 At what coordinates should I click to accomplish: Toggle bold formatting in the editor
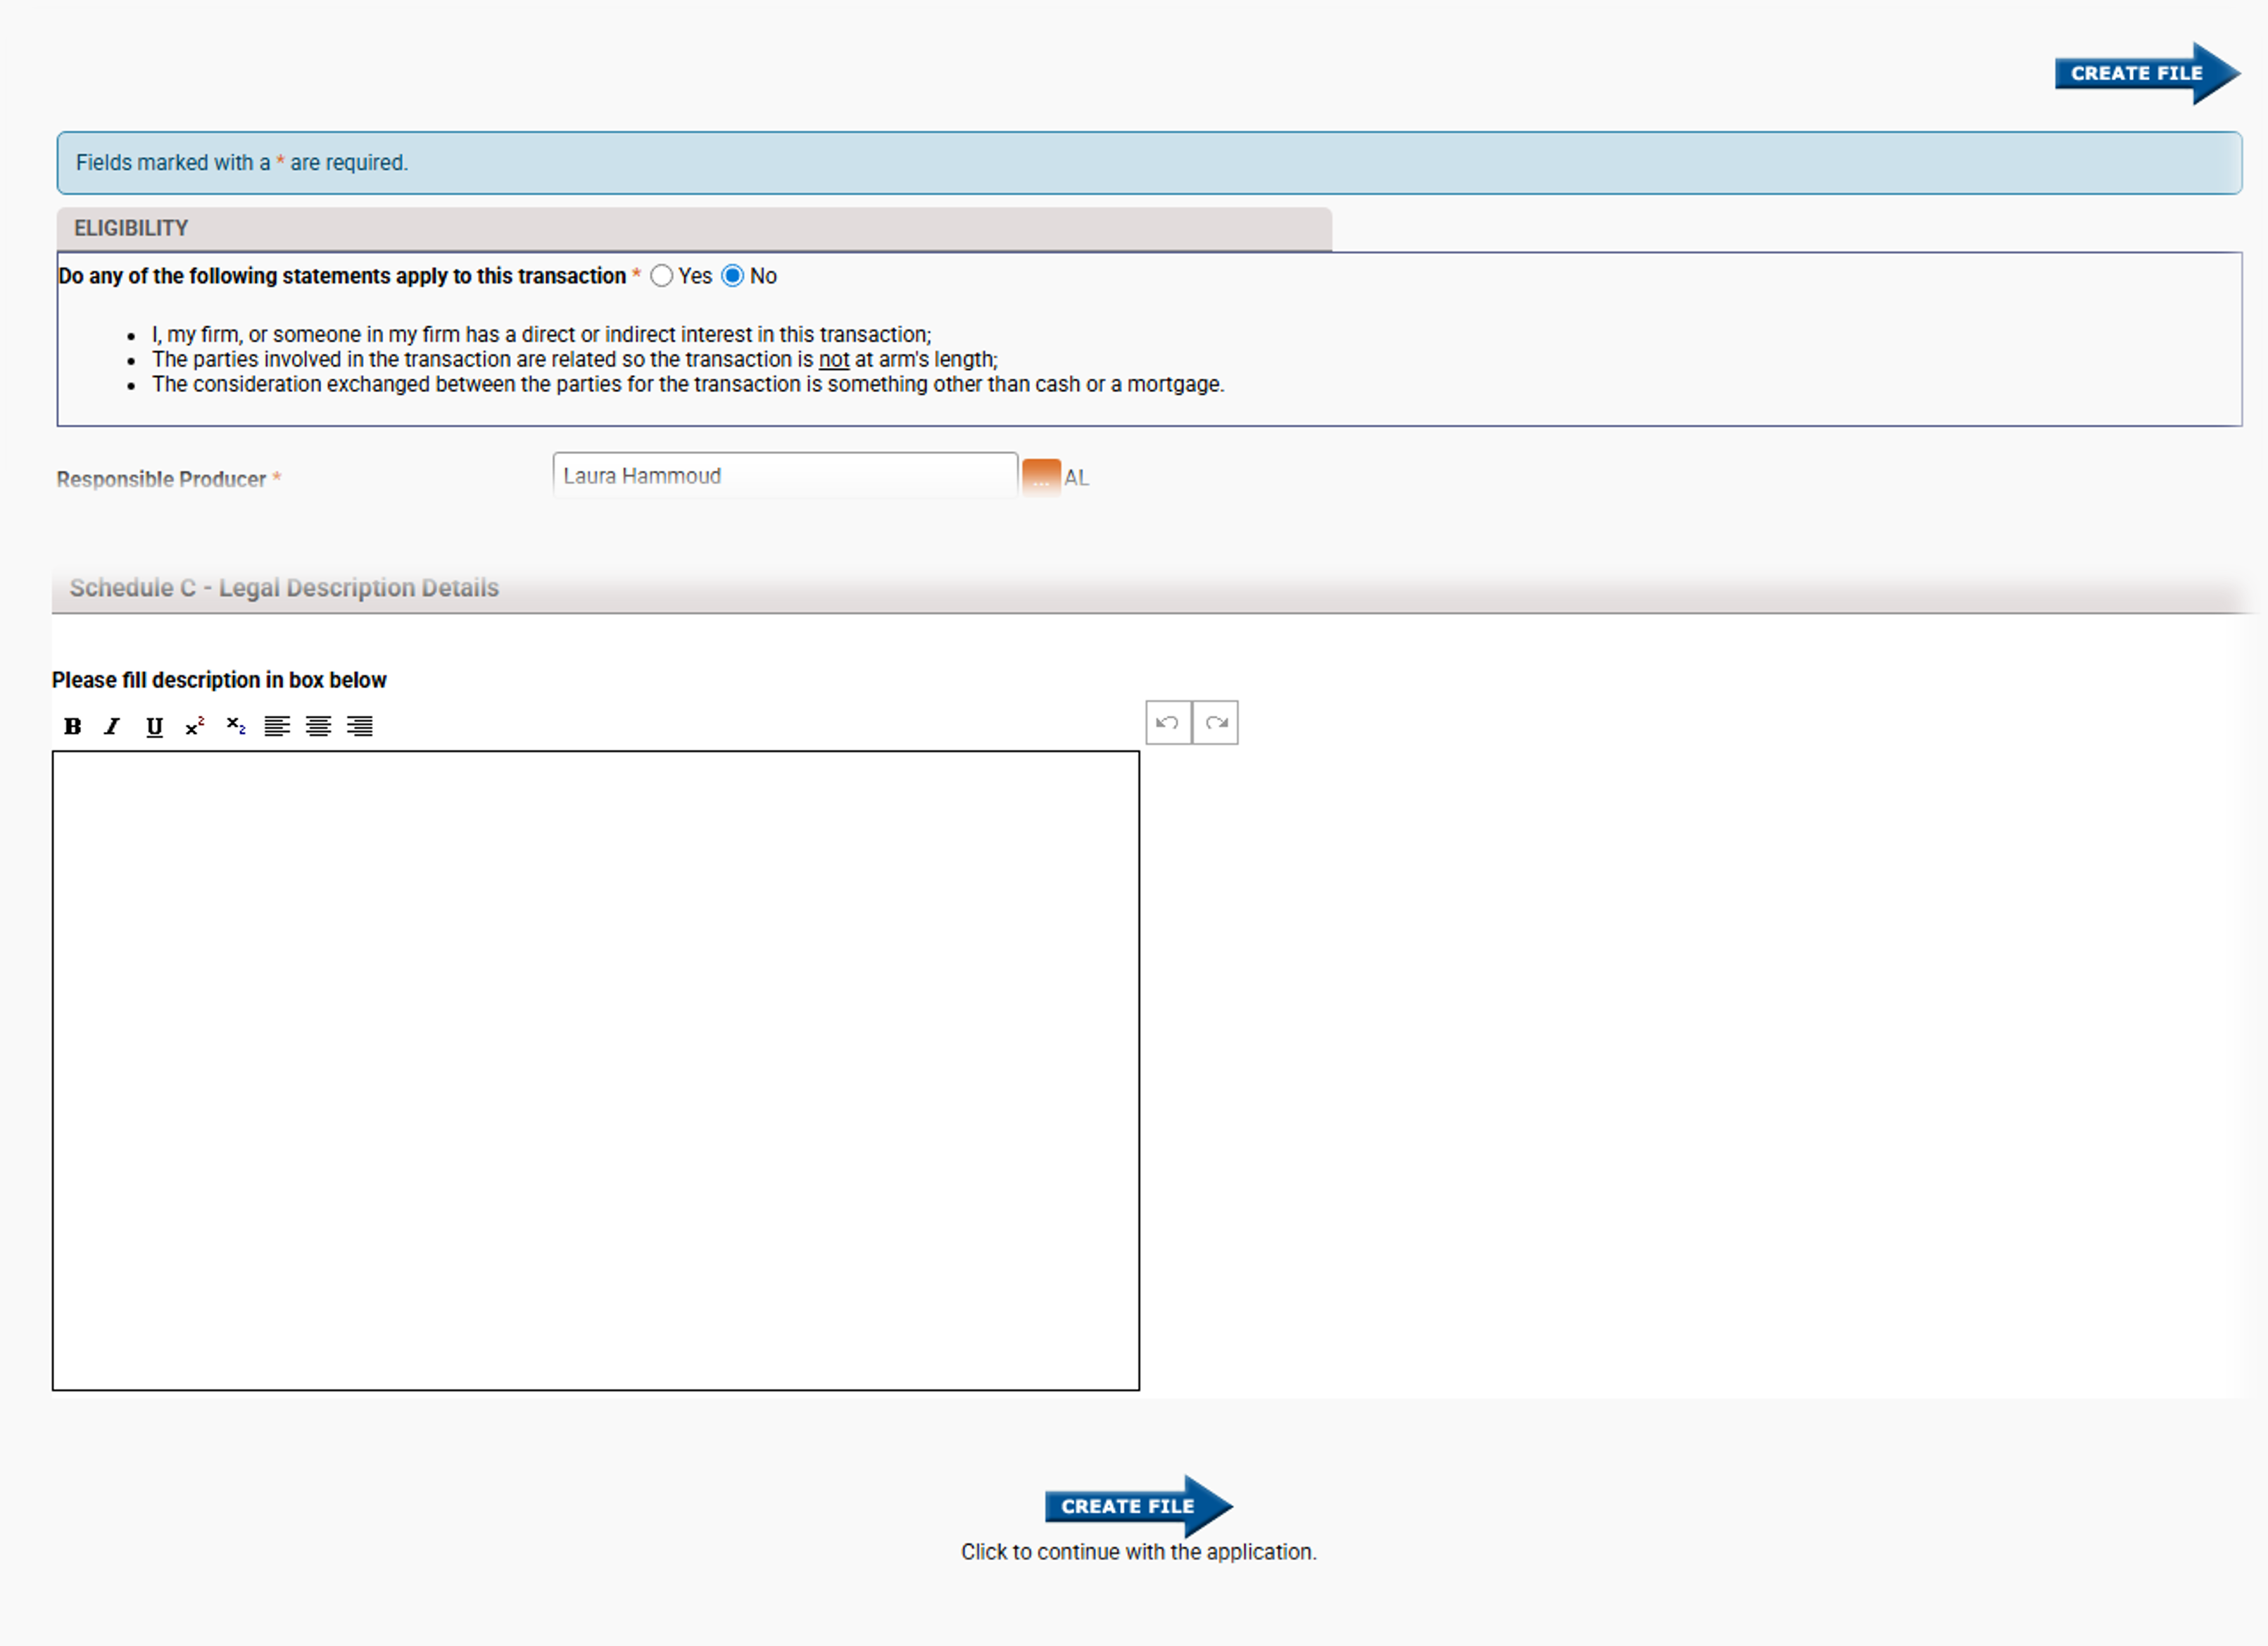[x=73, y=727]
